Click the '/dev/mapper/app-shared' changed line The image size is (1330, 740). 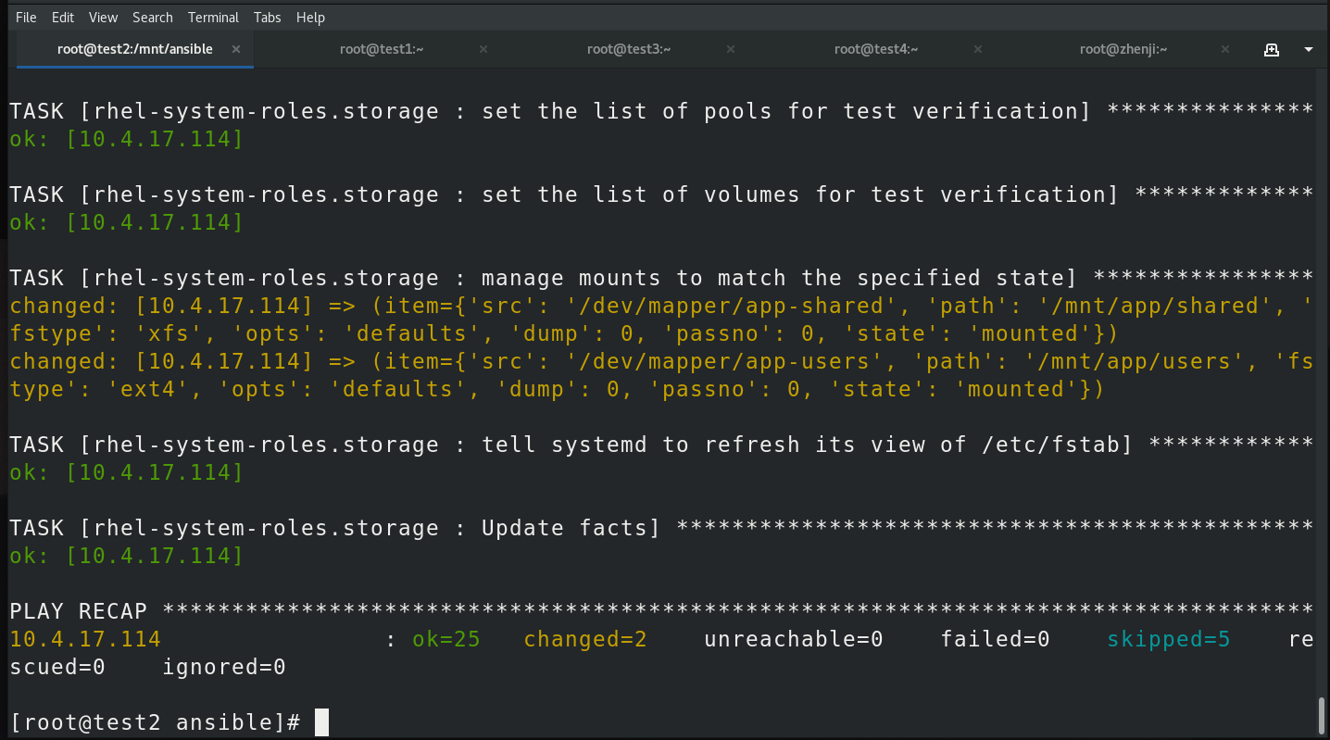661,320
